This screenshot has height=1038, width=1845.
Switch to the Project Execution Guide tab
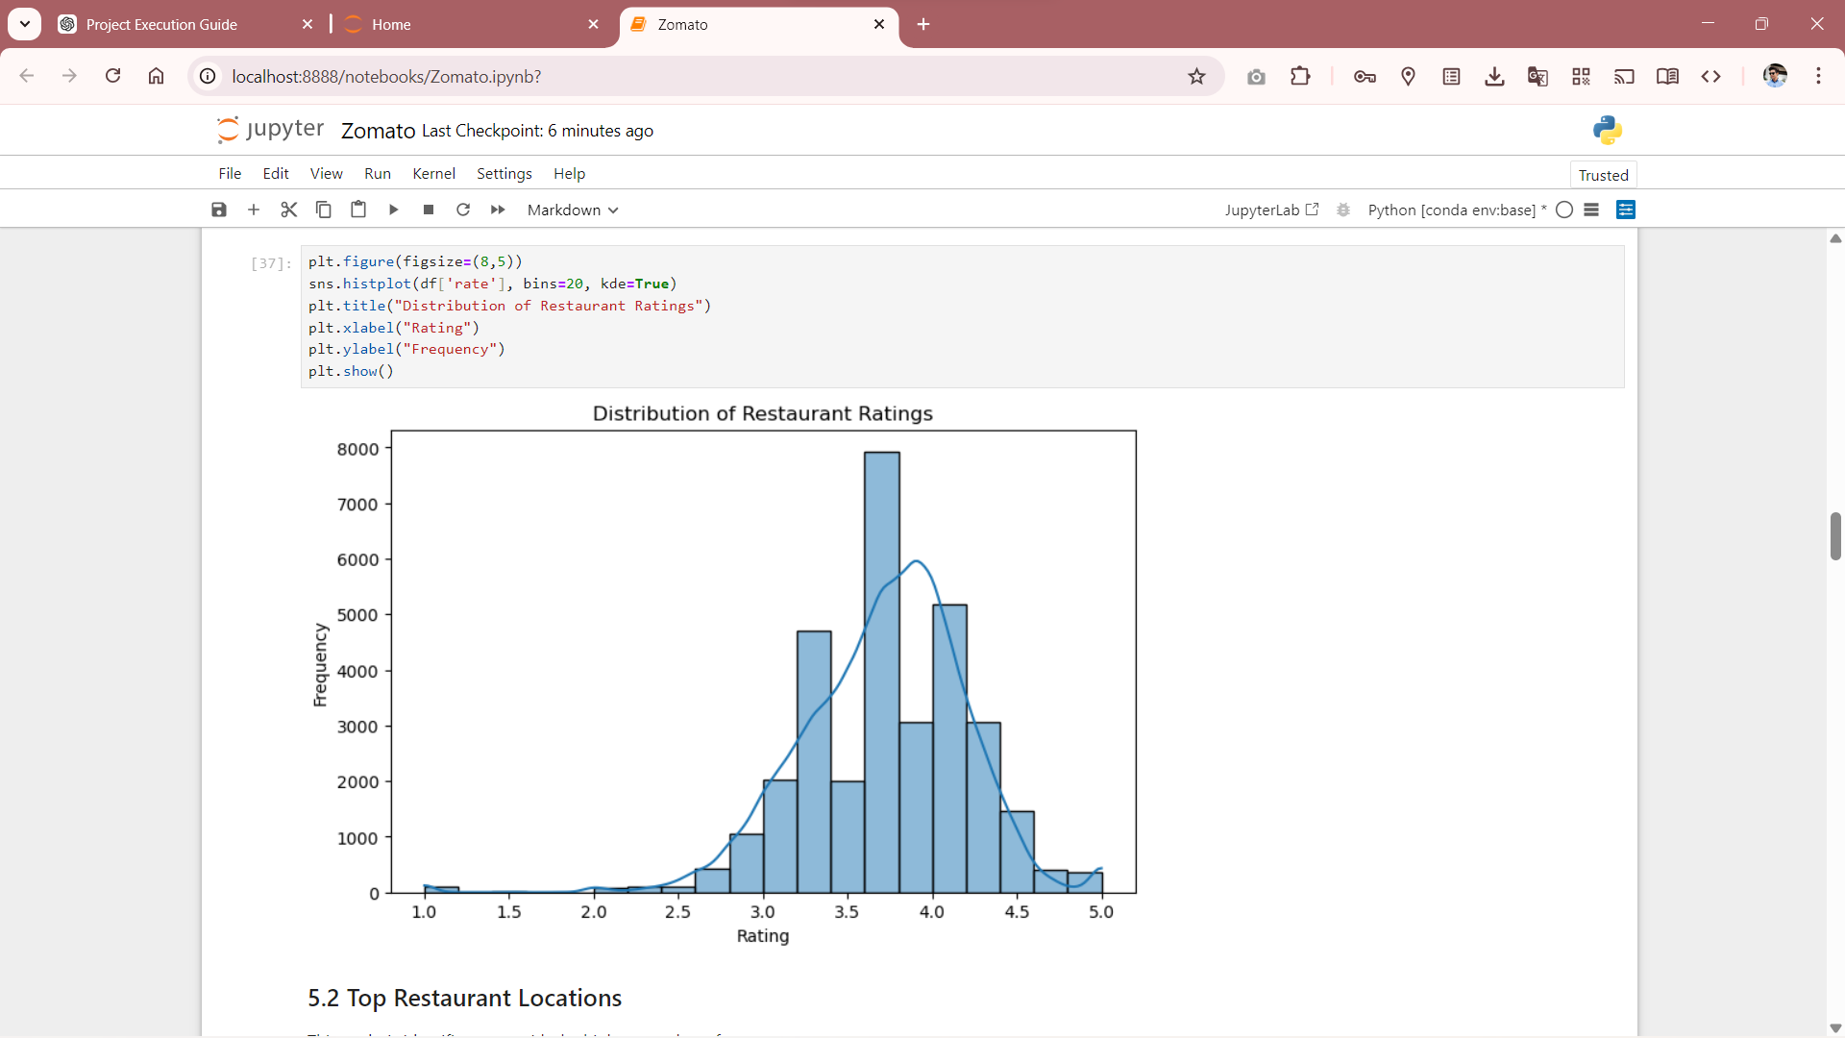pyautogui.click(x=161, y=24)
